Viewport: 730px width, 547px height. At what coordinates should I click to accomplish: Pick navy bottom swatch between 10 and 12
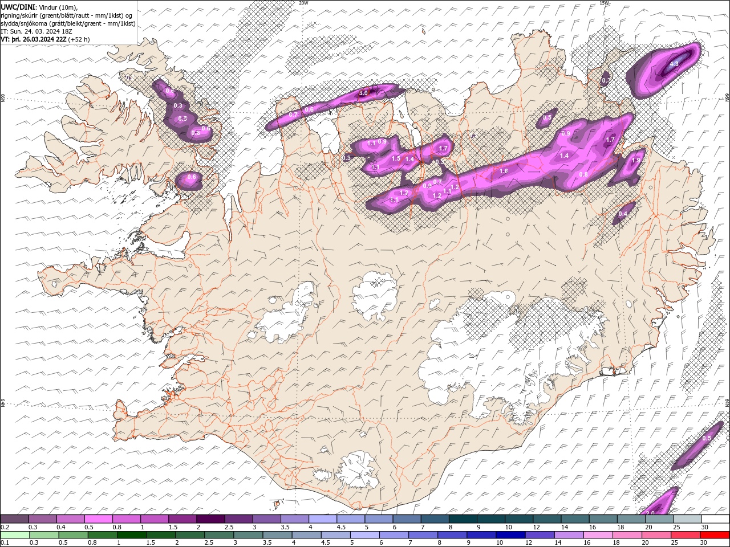[510, 535]
